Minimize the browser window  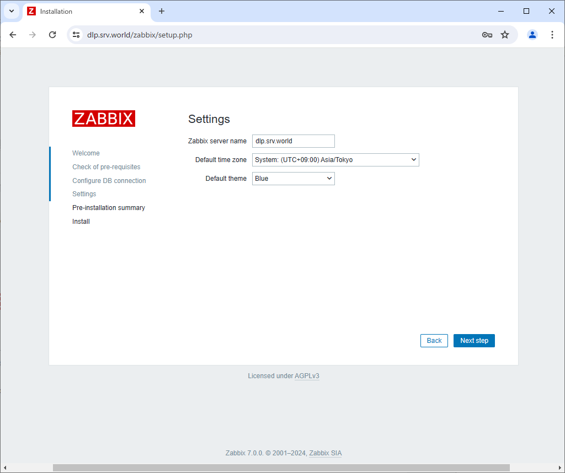click(x=501, y=11)
